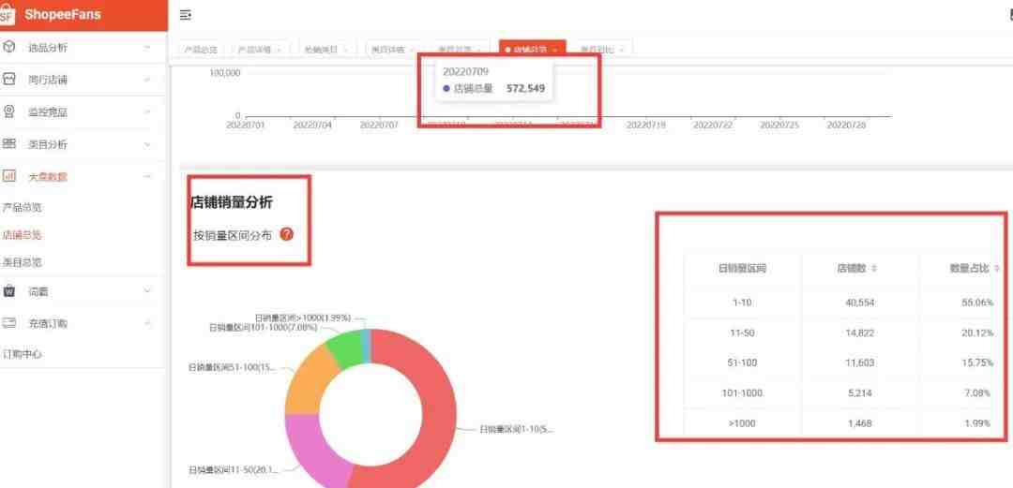Open the 大盘数据 sidebar menu
Viewport: 1013px width, 488px height.
click(x=84, y=176)
